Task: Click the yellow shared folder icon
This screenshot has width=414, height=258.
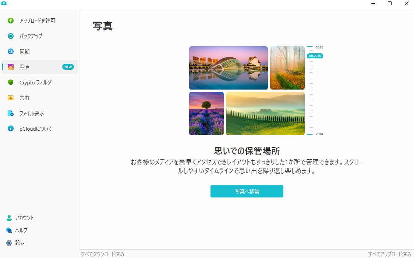Action: tap(11, 98)
